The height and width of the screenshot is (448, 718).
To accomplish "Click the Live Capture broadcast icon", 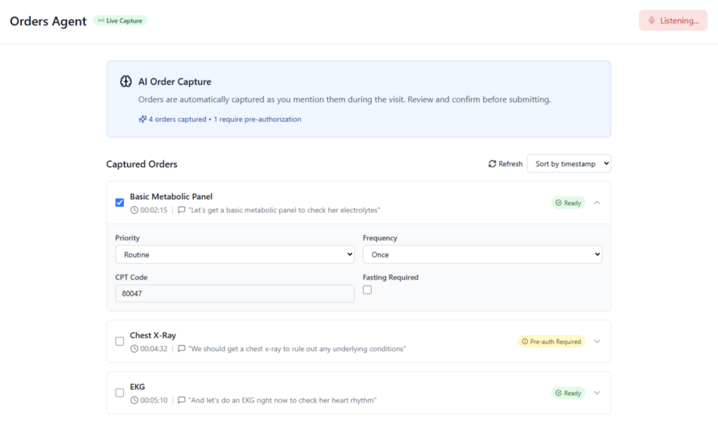I will (101, 20).
